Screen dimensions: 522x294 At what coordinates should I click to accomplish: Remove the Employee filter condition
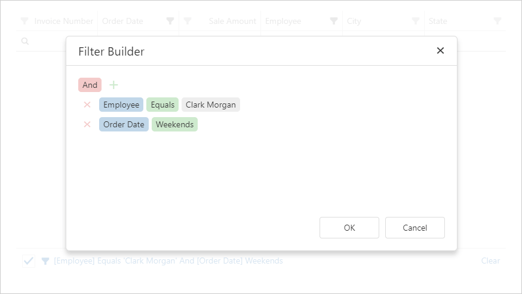[x=87, y=105]
